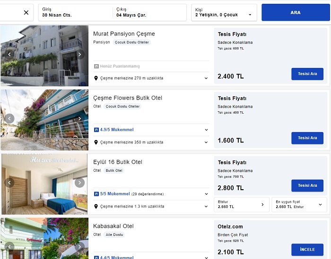Open the Kişi guests dropdown
Image resolution: width=331 pixels, height=259 pixels.
click(x=224, y=12)
